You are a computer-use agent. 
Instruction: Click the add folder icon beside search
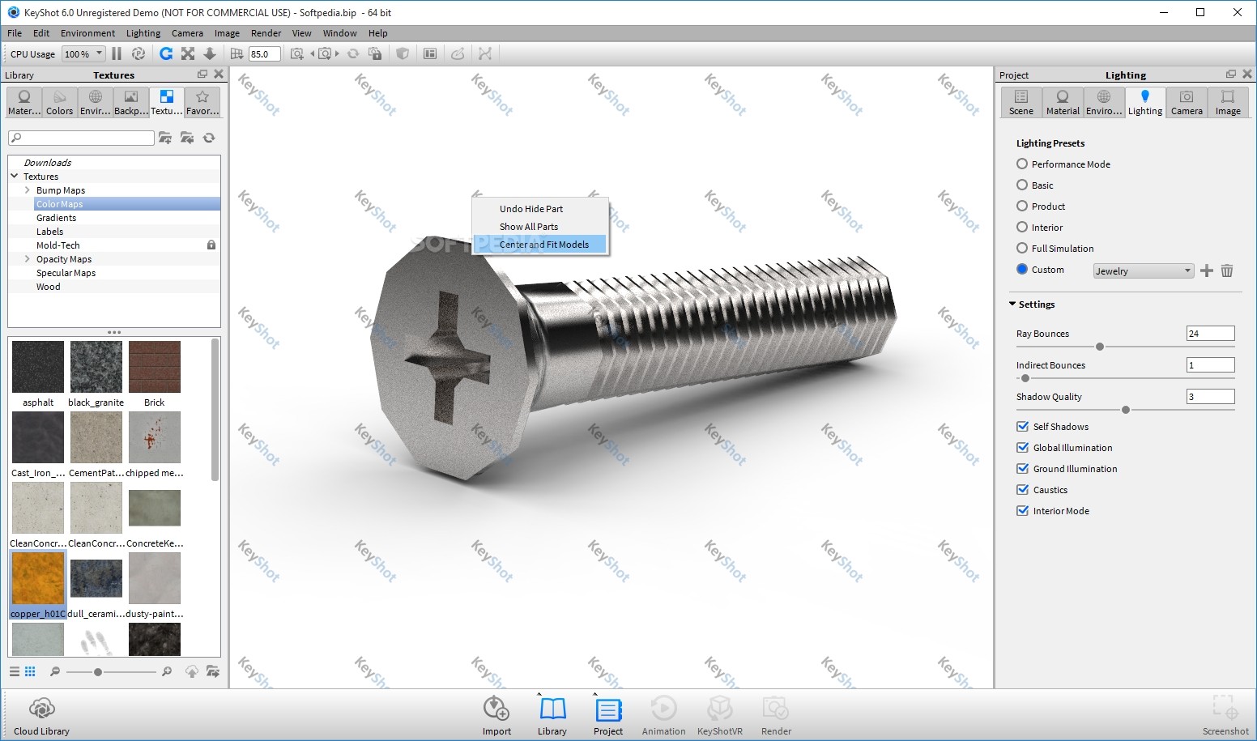tap(165, 138)
